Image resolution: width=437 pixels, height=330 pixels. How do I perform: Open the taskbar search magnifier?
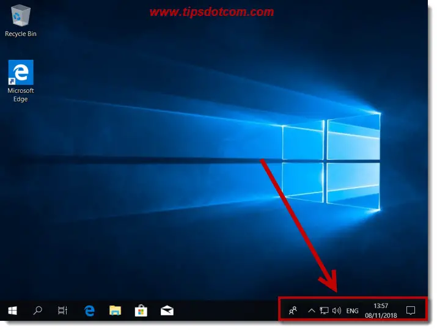click(x=37, y=310)
